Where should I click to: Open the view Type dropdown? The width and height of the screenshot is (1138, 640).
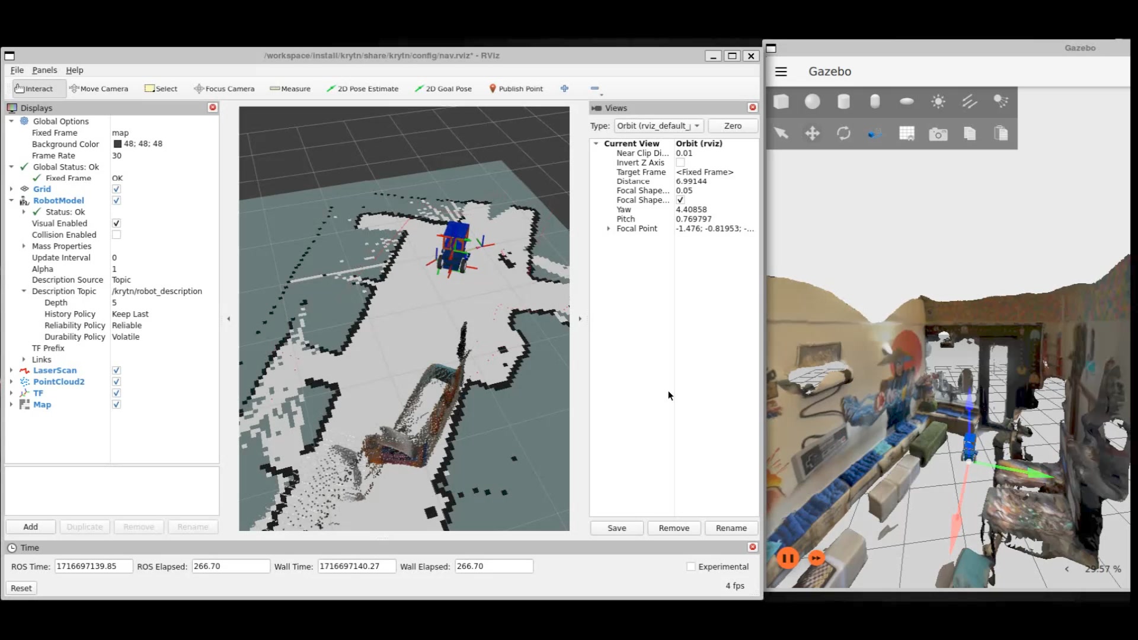pyautogui.click(x=659, y=126)
